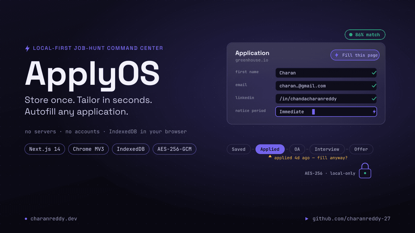Click the play arrow before the GitHub link
Viewport: 415px width, 233px height.
pyautogui.click(x=307, y=219)
